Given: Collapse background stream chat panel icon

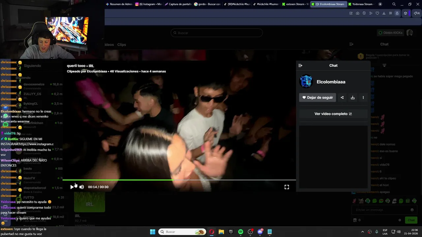Looking at the screenshot, I should click(351, 44).
